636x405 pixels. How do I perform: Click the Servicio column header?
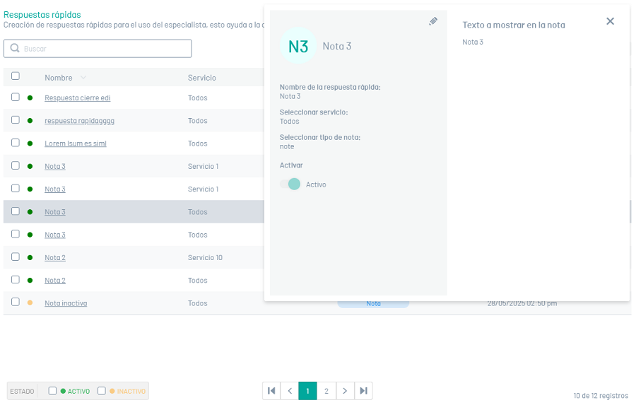pos(202,78)
